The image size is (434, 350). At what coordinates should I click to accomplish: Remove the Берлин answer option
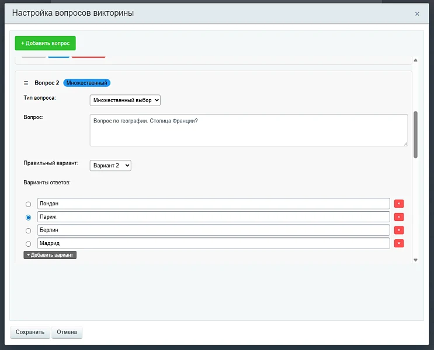[399, 230]
